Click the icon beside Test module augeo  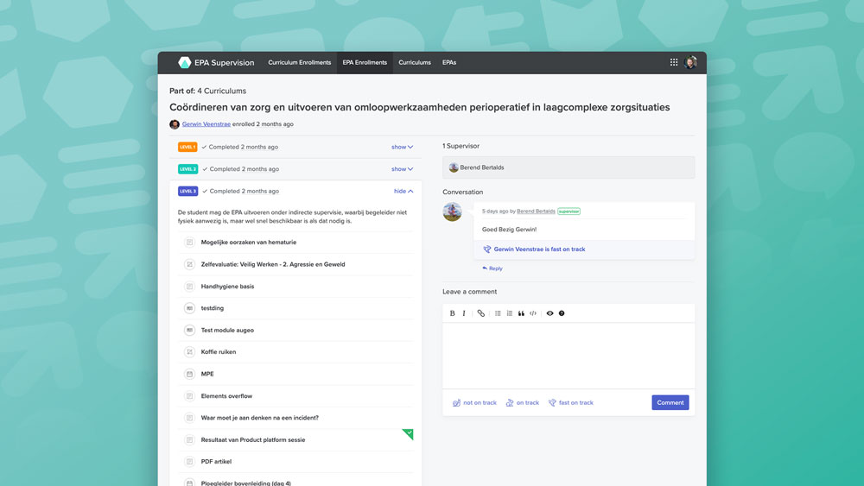coord(189,331)
